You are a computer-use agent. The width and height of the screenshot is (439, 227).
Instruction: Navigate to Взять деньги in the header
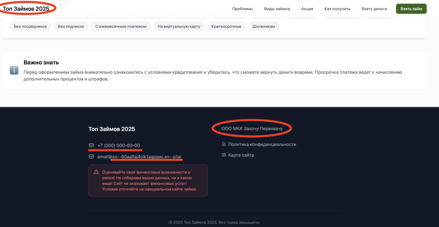[x=374, y=9]
